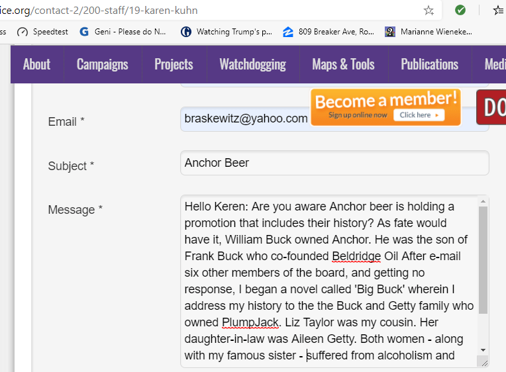This screenshot has height=372, width=506.
Task: Click the bookmark star icon in address bar
Action: (x=429, y=11)
